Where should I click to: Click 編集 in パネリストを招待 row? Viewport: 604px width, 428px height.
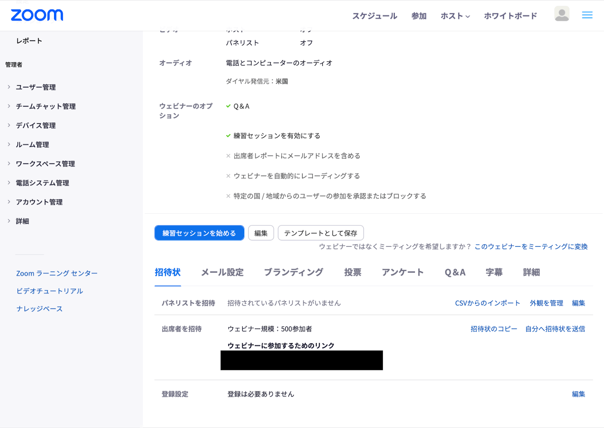click(x=578, y=303)
